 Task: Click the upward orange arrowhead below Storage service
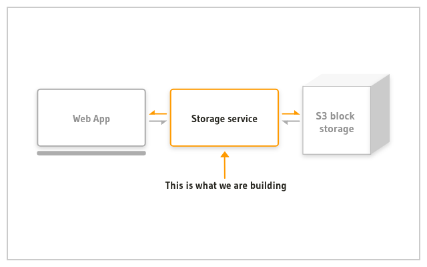click(225, 154)
